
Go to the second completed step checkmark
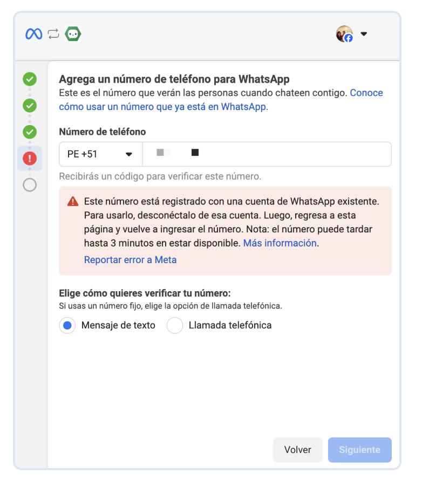tap(30, 106)
